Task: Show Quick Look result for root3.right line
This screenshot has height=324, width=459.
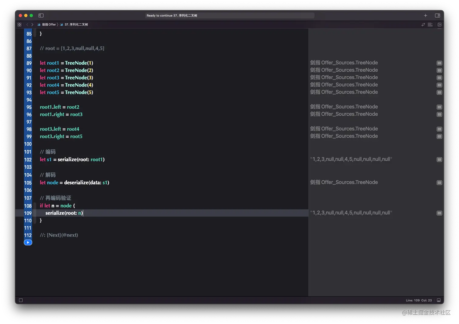Action: [x=439, y=136]
